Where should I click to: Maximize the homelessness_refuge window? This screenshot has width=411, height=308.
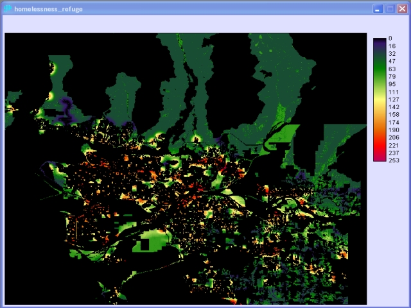(x=390, y=9)
